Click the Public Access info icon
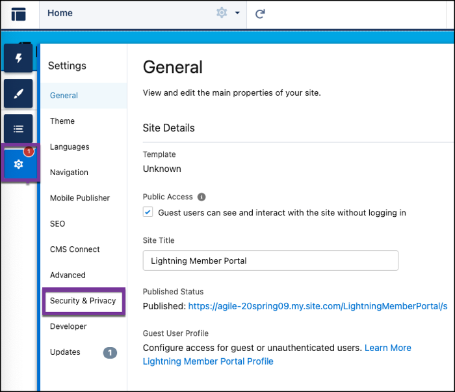The height and width of the screenshot is (392, 455). coord(201,197)
